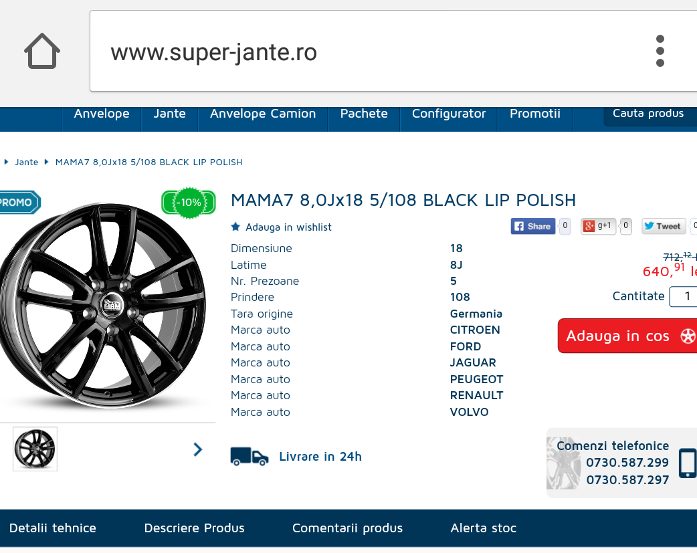Click Jante breadcrumb link
The image size is (697, 553).
[x=27, y=162]
